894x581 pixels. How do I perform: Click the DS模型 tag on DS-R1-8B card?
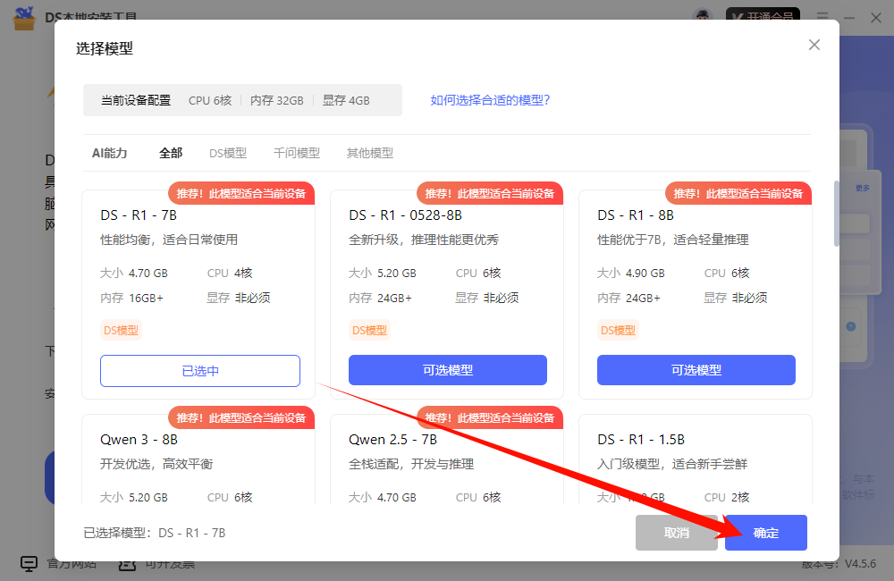[x=618, y=331]
